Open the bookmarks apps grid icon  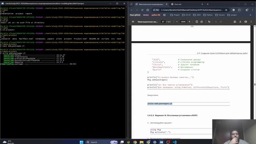[164, 15]
